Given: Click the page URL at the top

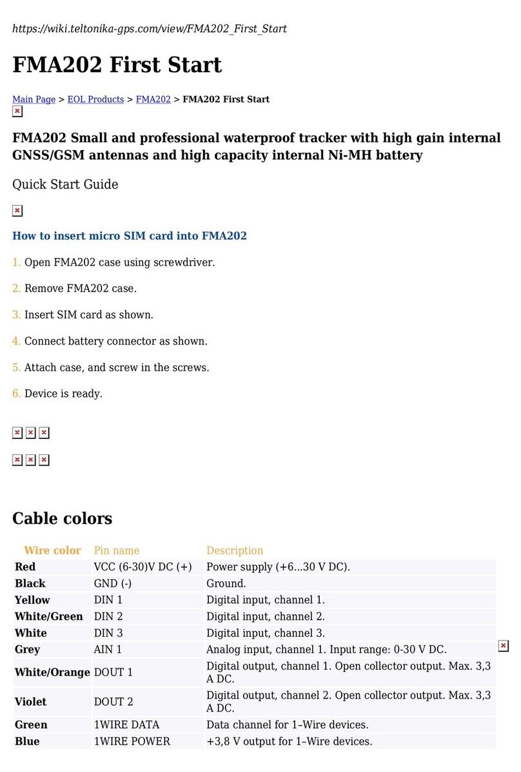Looking at the screenshot, I should [149, 28].
